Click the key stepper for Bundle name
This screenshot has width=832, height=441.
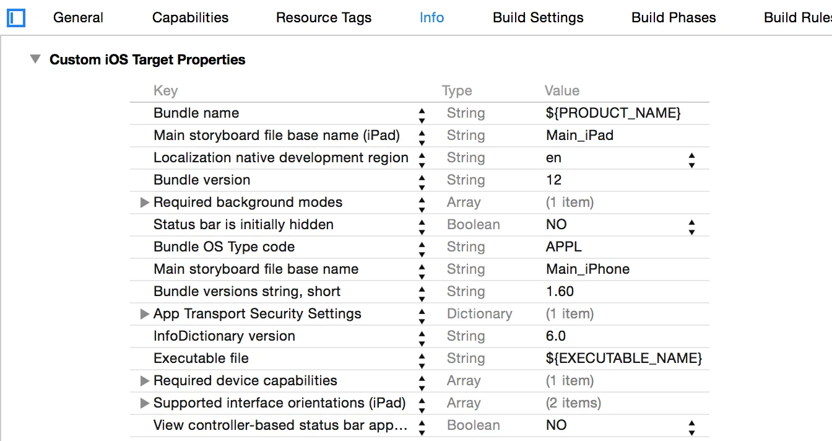pos(422,113)
